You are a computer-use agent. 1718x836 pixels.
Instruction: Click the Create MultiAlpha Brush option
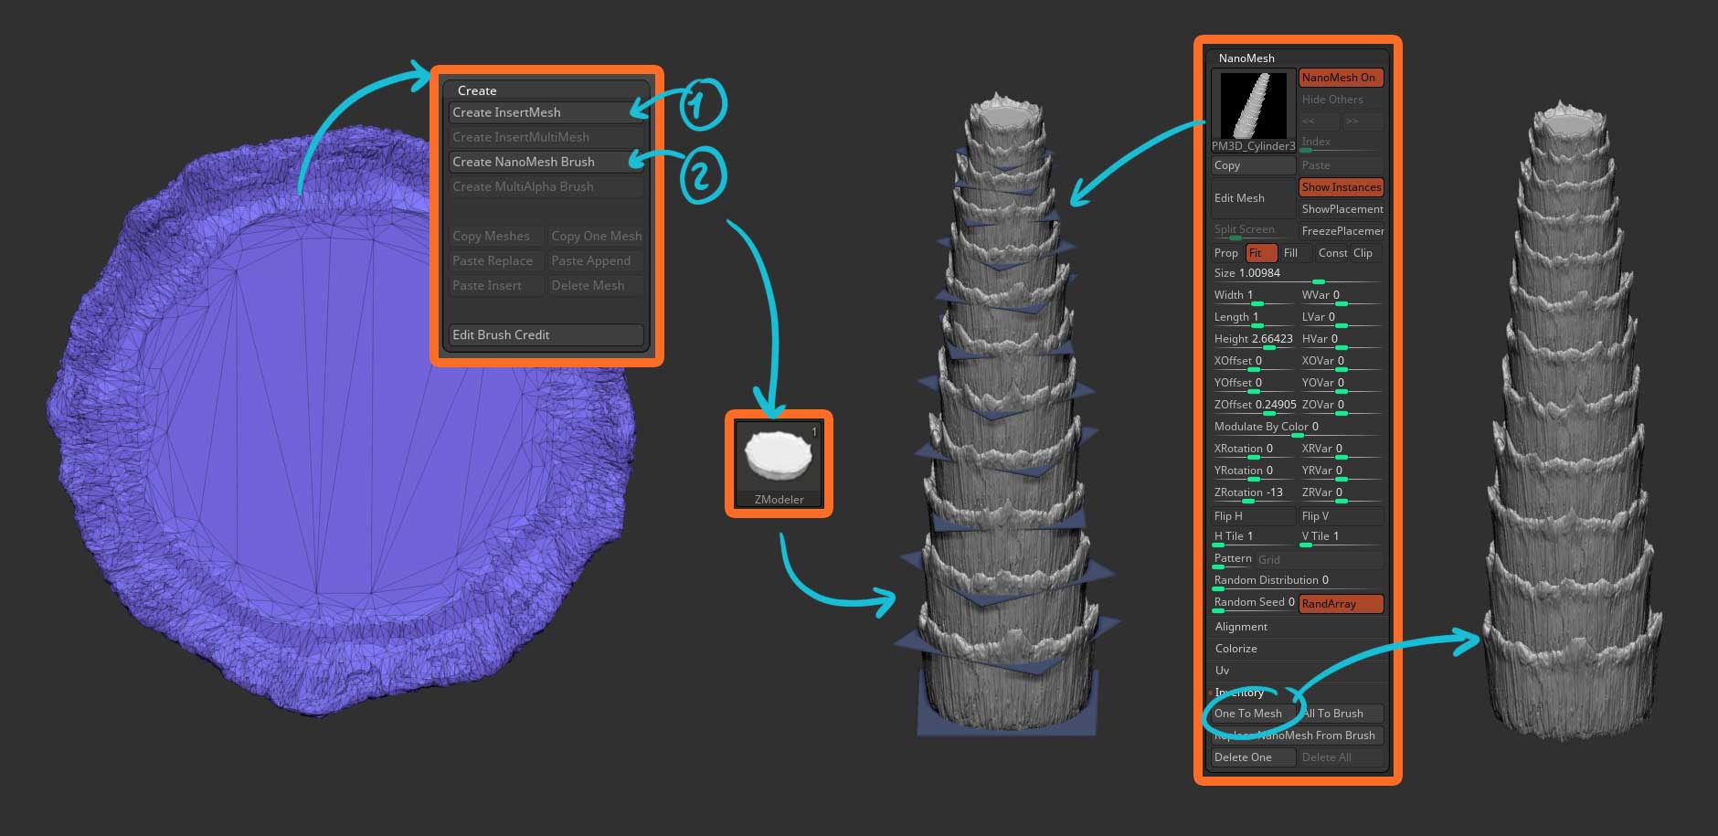coord(546,186)
